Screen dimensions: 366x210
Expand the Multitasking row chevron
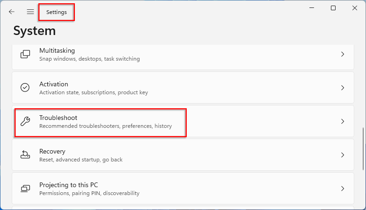343,54
